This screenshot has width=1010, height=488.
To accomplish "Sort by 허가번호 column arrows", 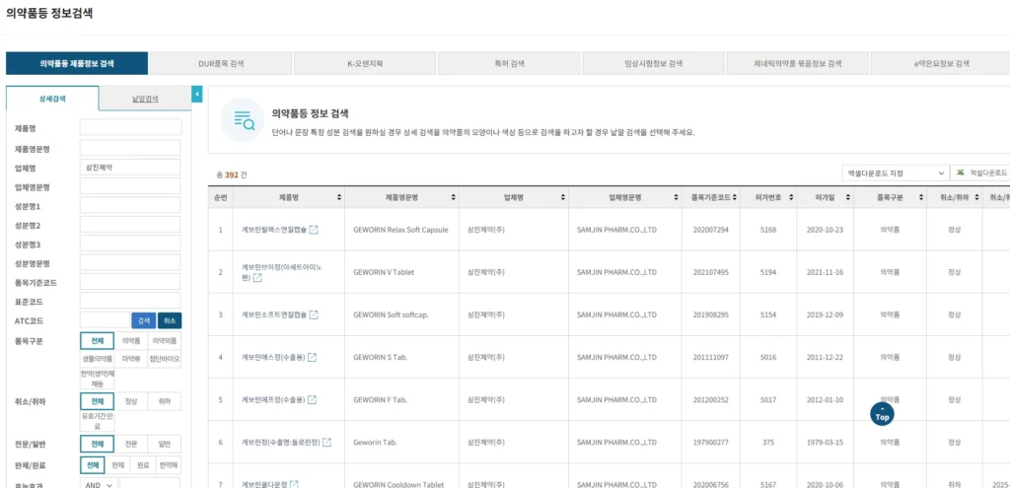I will (x=791, y=197).
